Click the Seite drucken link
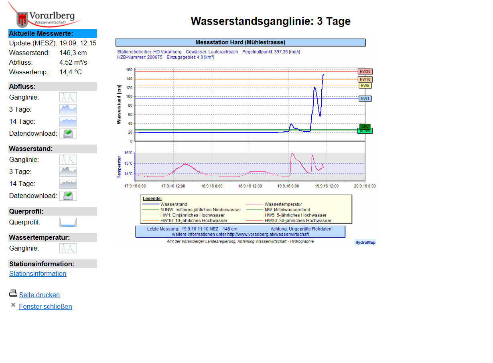This screenshot has height=363, width=493. [39, 295]
